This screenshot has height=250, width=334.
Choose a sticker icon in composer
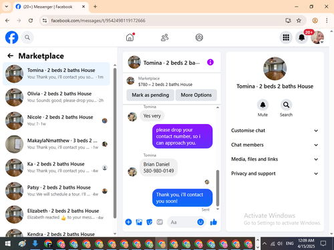tap(149, 222)
